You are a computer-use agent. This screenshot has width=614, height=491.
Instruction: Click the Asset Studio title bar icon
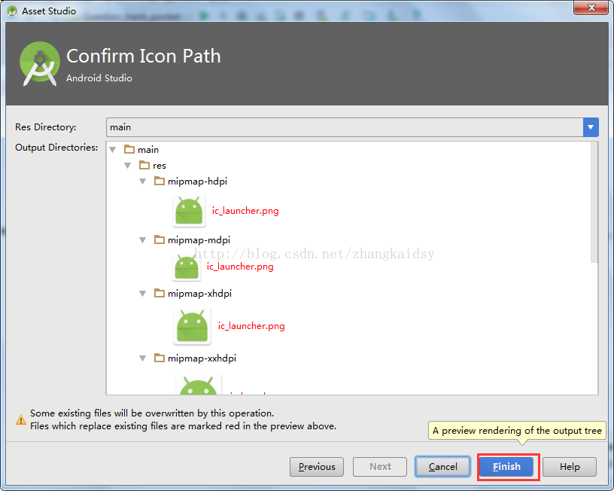pyautogui.click(x=12, y=11)
